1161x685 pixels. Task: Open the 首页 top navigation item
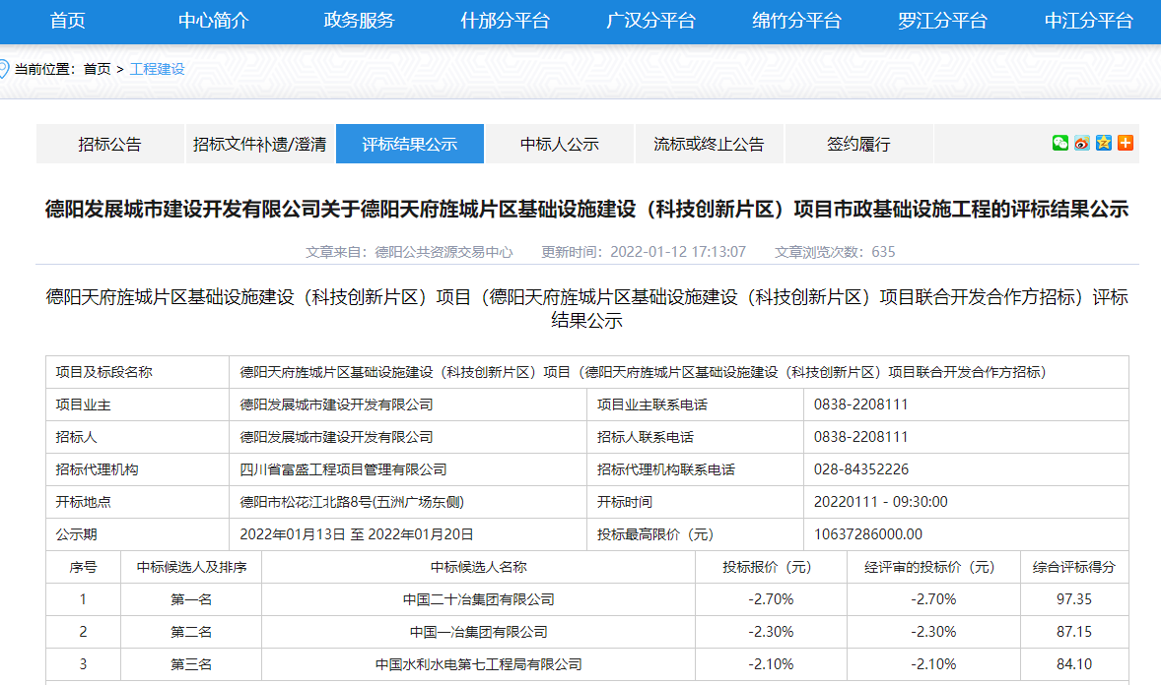point(67,21)
